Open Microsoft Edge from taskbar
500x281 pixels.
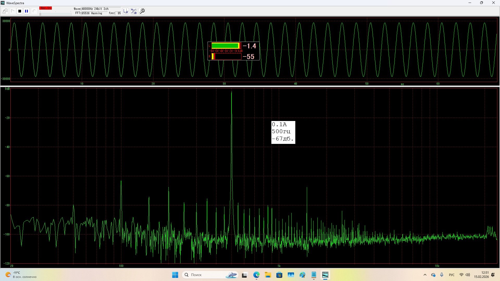click(257, 275)
